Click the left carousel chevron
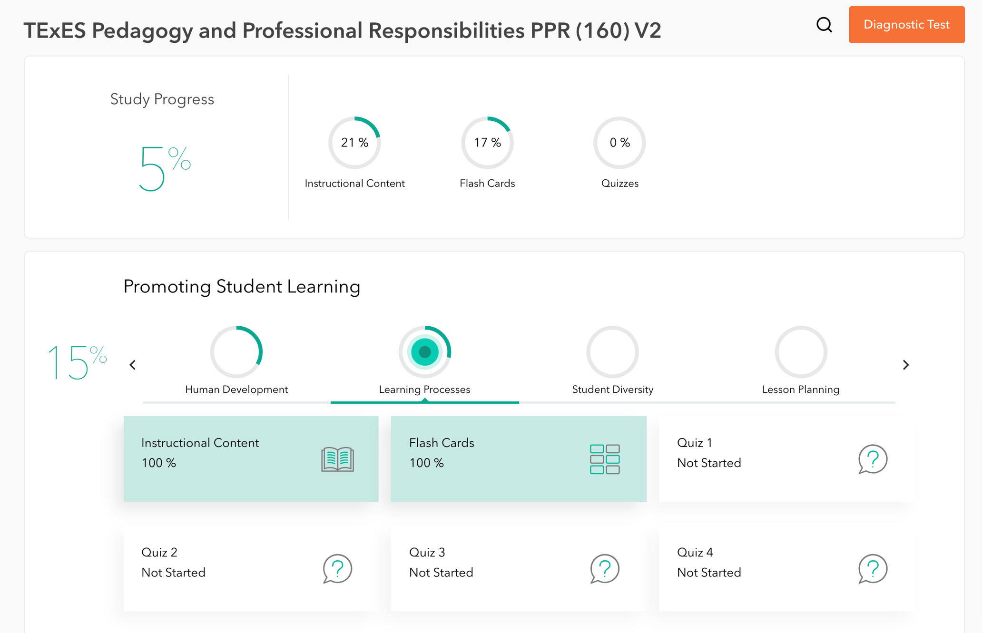The image size is (982, 633). [x=132, y=365]
